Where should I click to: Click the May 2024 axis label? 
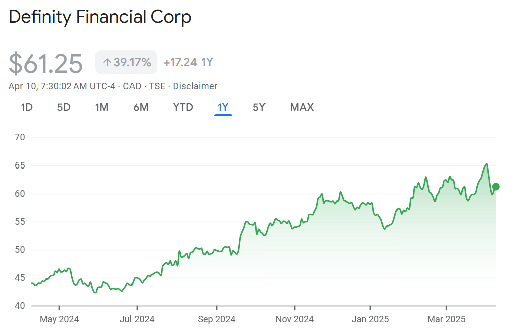(59, 319)
